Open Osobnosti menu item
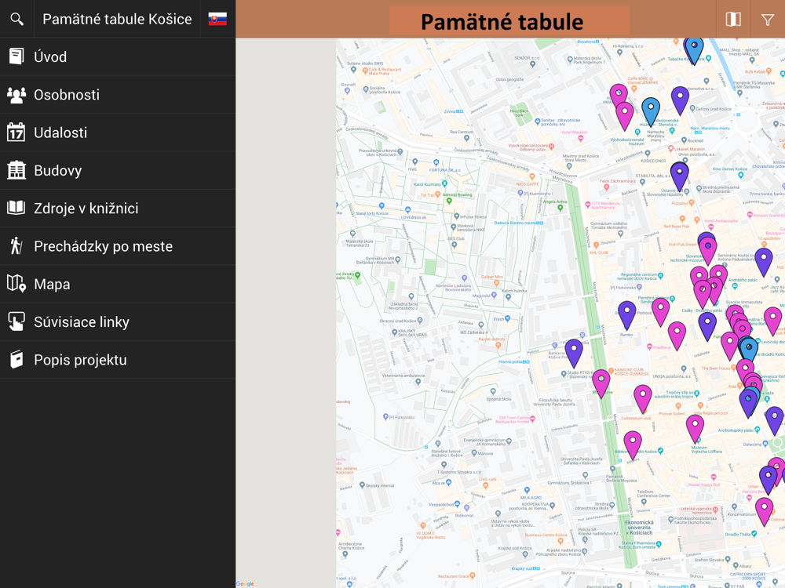Image resolution: width=785 pixels, height=588 pixels. click(x=118, y=95)
